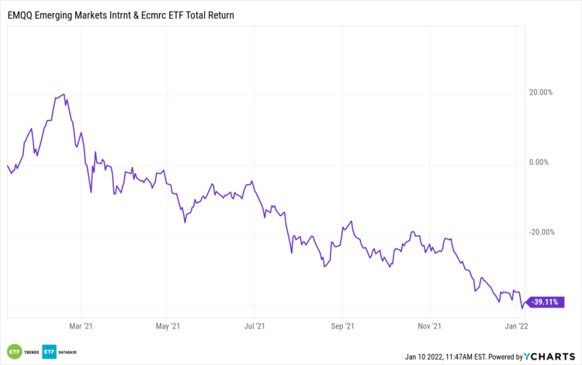This screenshot has height=365, width=582.
Task: Click the 20.00% y-axis label
Action: tap(540, 92)
